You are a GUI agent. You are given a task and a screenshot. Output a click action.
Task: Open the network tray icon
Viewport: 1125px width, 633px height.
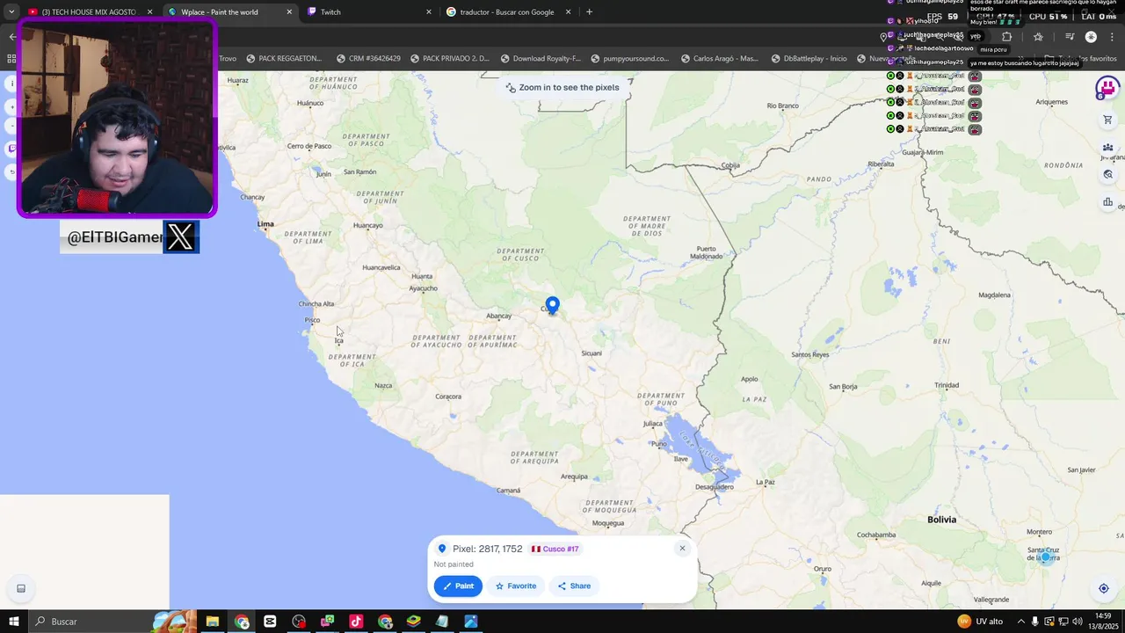(x=1063, y=622)
